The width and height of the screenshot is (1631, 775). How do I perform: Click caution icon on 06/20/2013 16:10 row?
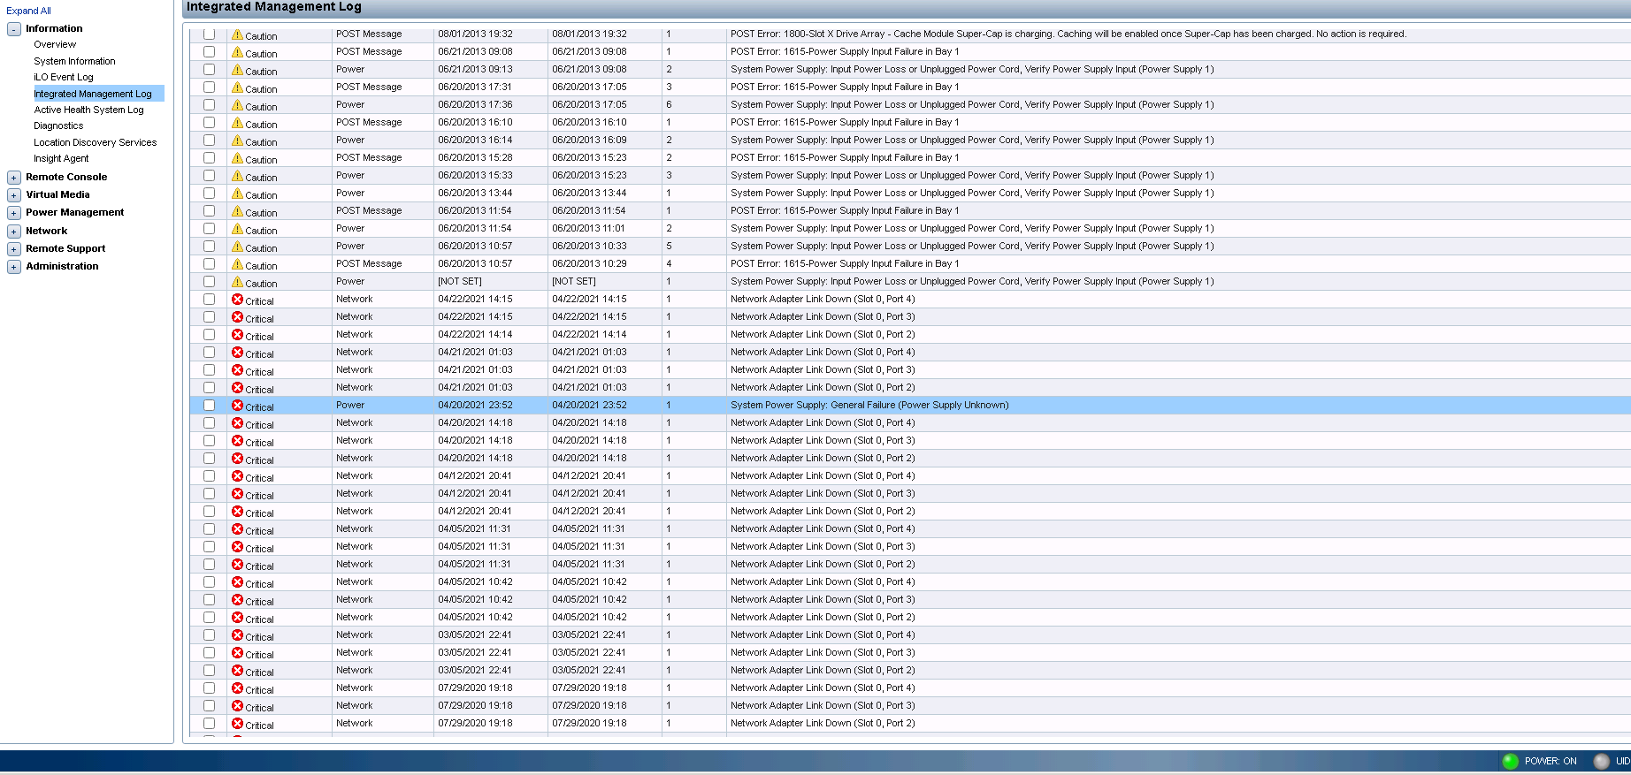237,123
